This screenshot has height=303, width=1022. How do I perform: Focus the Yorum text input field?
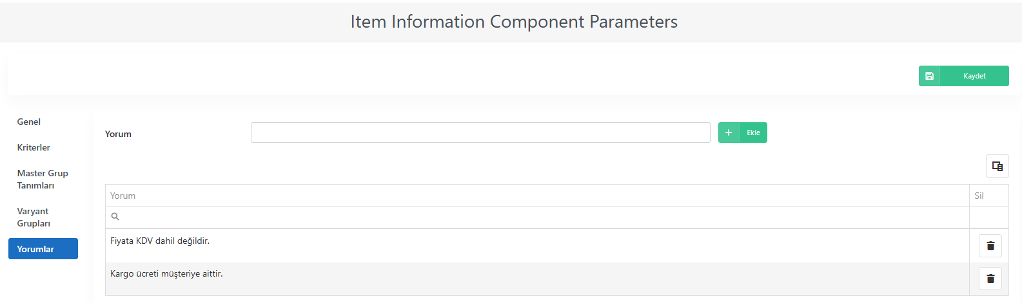[x=480, y=133]
